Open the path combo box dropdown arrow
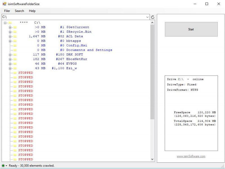The height and width of the screenshot is (169, 225). pos(147,17)
